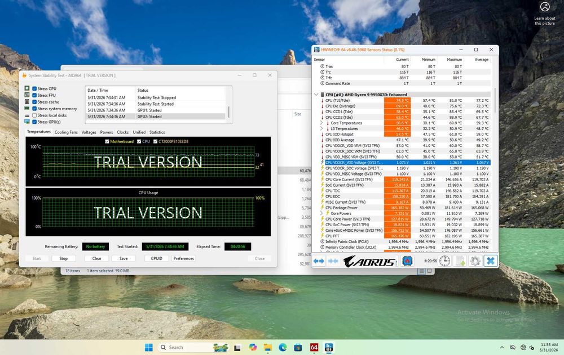Uncheck the Stress cache checkbox

coord(34,102)
